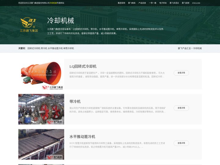Open LQ回转式冷却机 product thumbnail
Viewport: 220px width, 165px height.
[x=41, y=74]
